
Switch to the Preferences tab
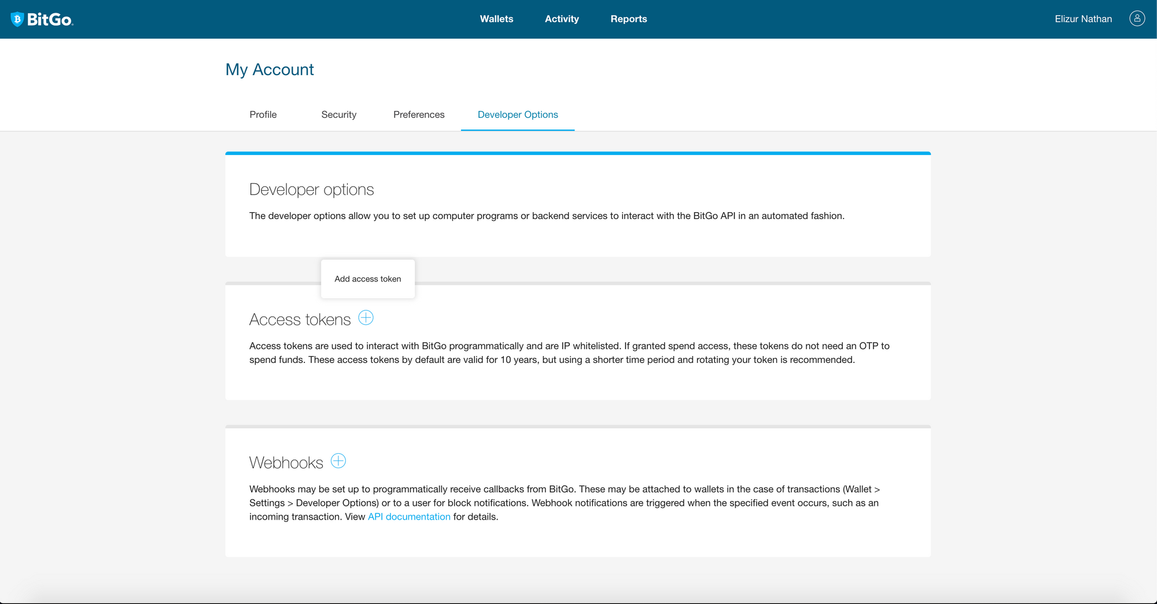[x=419, y=114]
